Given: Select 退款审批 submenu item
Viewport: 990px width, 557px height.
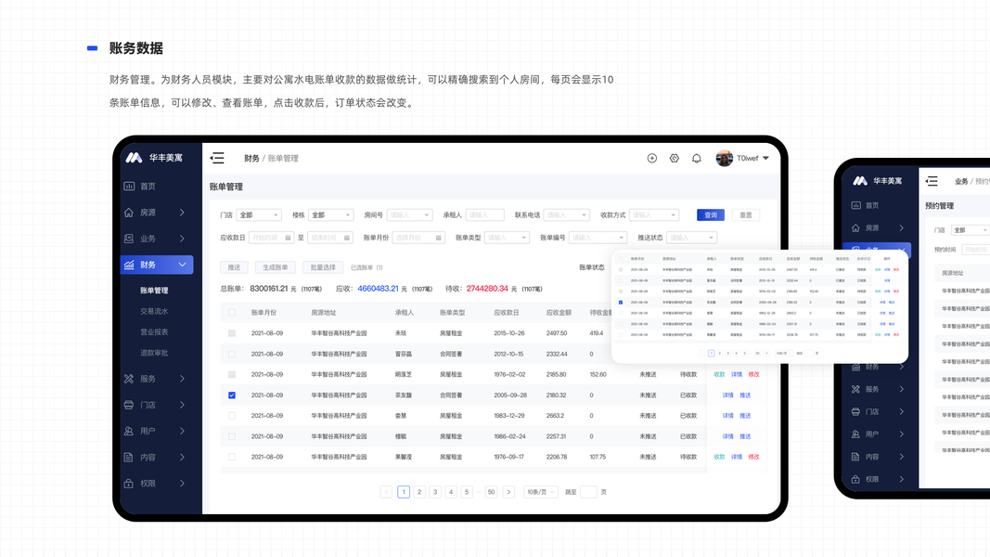Looking at the screenshot, I should pos(154,353).
